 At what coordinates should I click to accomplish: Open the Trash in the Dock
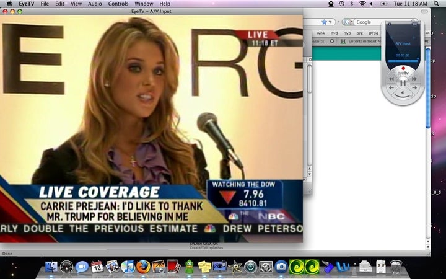coord(396,267)
